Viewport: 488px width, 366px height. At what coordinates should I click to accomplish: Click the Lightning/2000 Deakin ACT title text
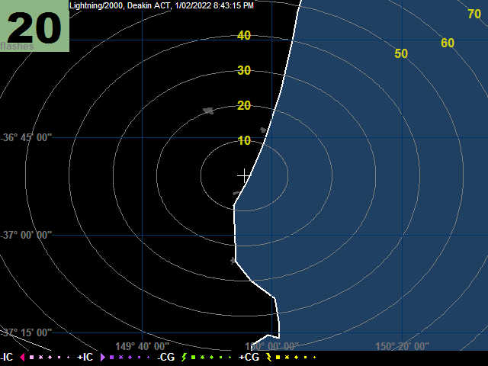(162, 5)
